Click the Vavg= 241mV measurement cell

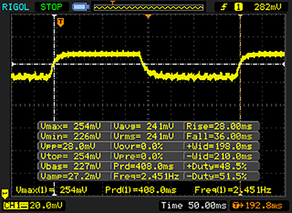[147, 127]
